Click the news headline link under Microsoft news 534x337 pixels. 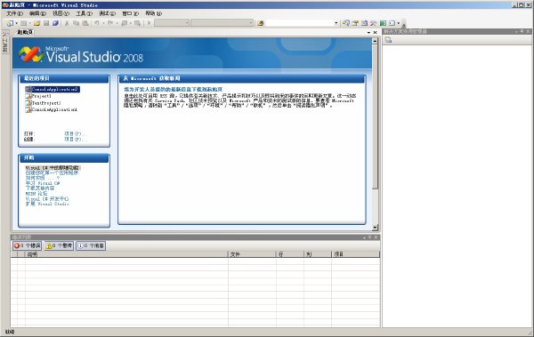point(173,89)
